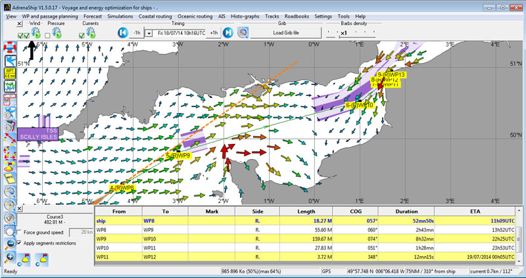The width and height of the screenshot is (526, 278).
Task: Click Load Grib file button
Action: pyautogui.click(x=286, y=33)
